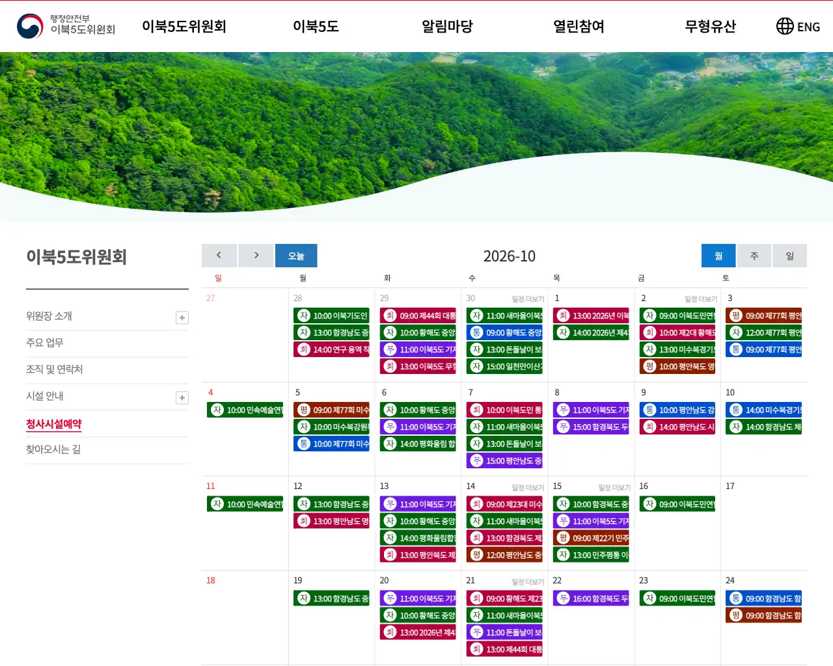The height and width of the screenshot is (666, 833).
Task: Open the 이북5도위원회 top menu
Action: pyautogui.click(x=184, y=26)
